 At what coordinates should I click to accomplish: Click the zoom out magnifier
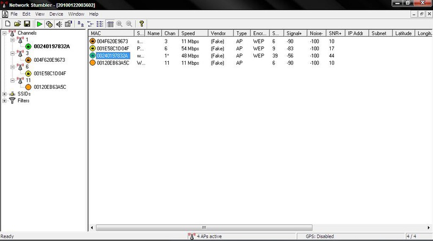[x=129, y=24]
